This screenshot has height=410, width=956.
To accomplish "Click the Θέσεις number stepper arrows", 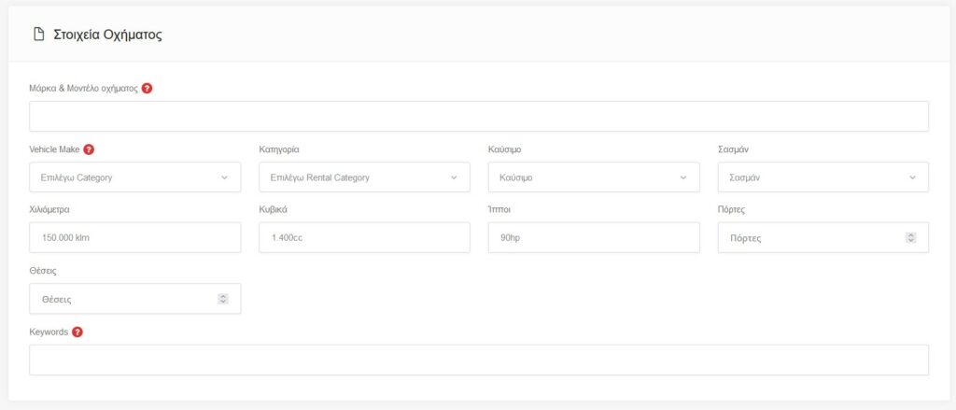I will point(222,299).
